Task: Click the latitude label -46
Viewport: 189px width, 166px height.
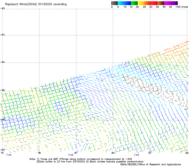Action: point(2,90)
